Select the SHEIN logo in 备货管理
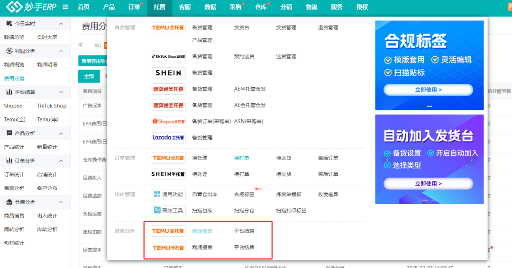512x268 pixels. pyautogui.click(x=168, y=73)
